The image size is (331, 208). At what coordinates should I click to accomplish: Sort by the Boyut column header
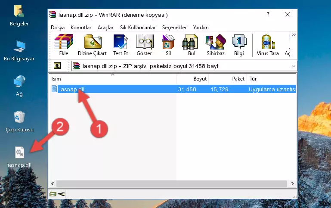pyautogui.click(x=192, y=79)
